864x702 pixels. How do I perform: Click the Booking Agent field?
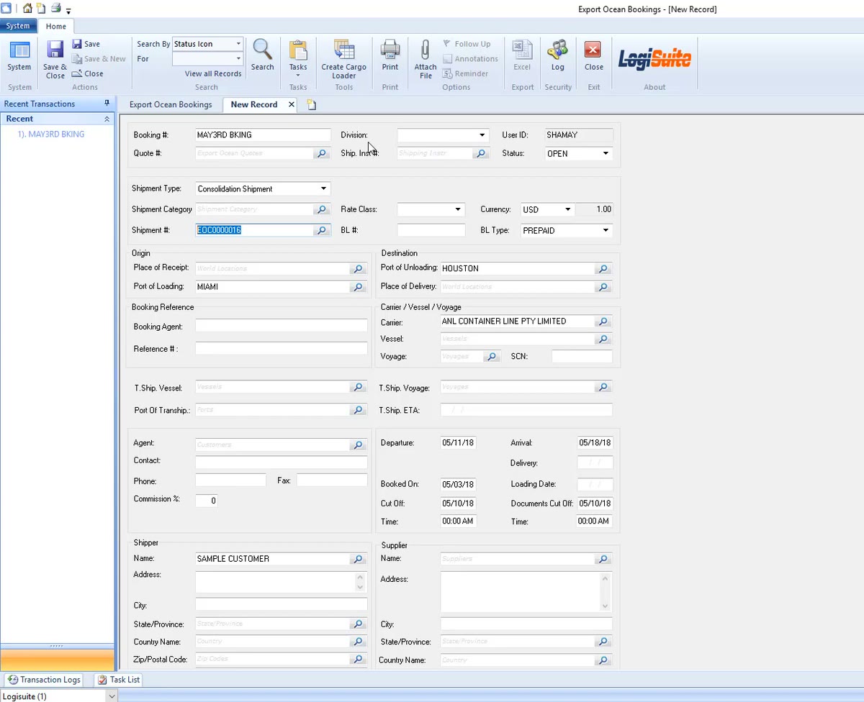(281, 327)
